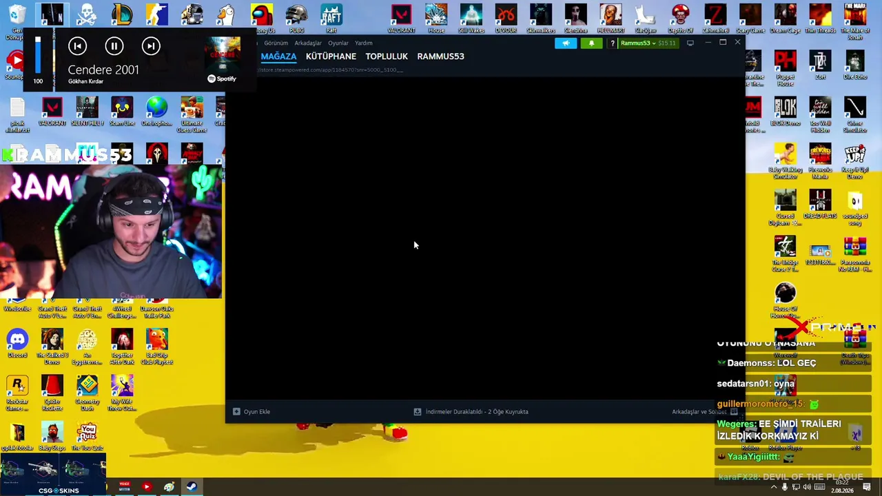The width and height of the screenshot is (882, 496).
Task: Open the Spider Roulette shortcut
Action: (x=52, y=394)
